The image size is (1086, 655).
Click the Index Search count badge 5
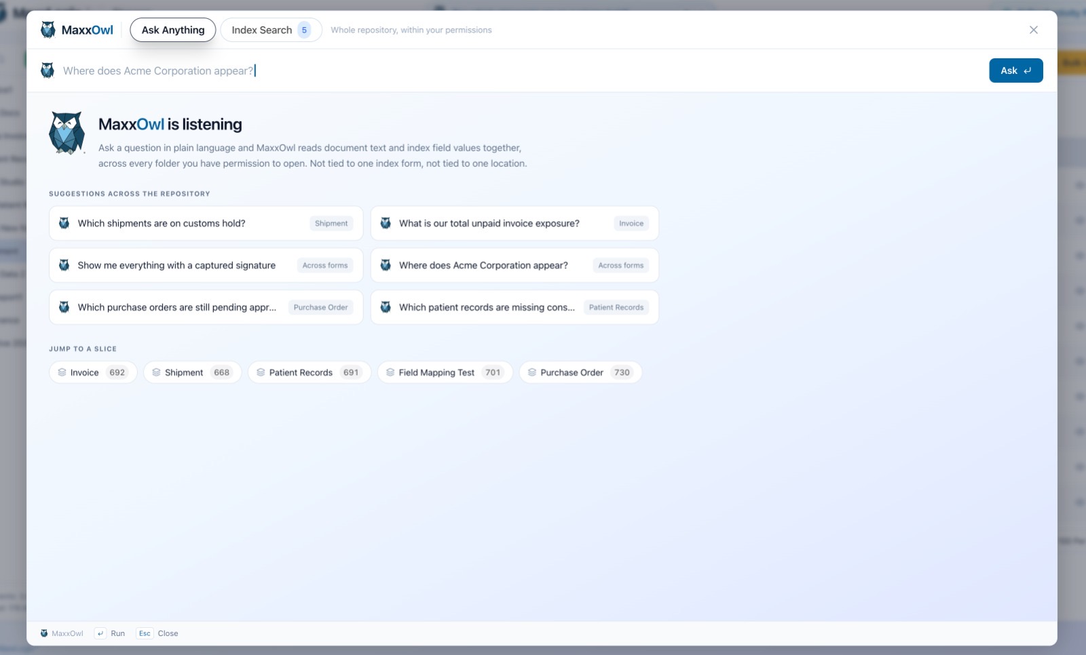(x=304, y=30)
